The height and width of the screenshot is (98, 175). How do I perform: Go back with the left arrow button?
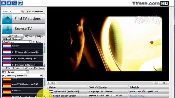tap(4, 3)
